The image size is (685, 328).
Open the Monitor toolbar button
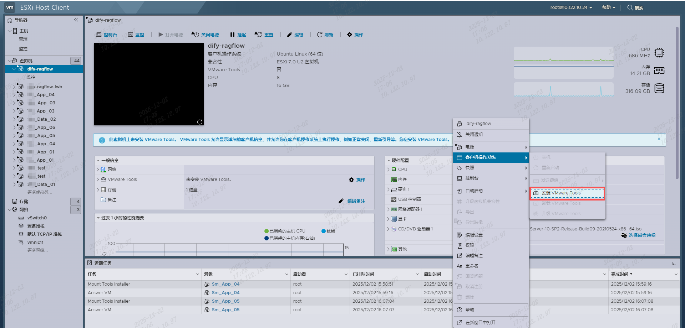click(x=136, y=35)
